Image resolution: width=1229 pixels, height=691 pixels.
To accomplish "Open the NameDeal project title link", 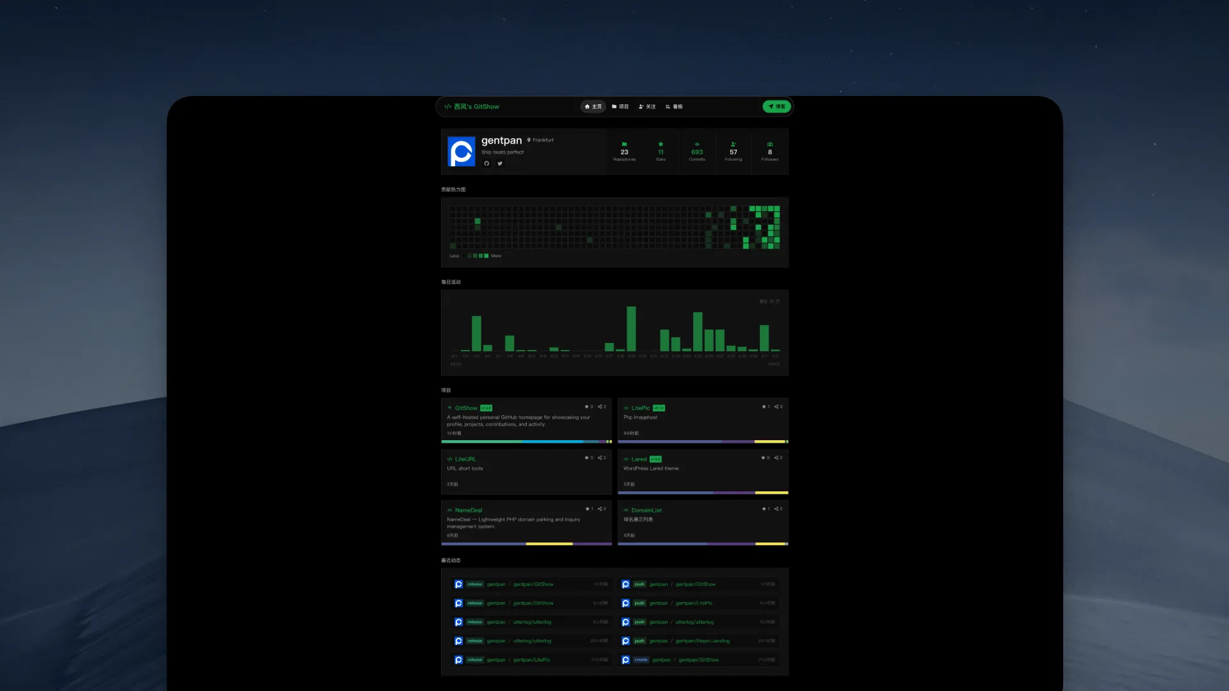I will pos(469,511).
